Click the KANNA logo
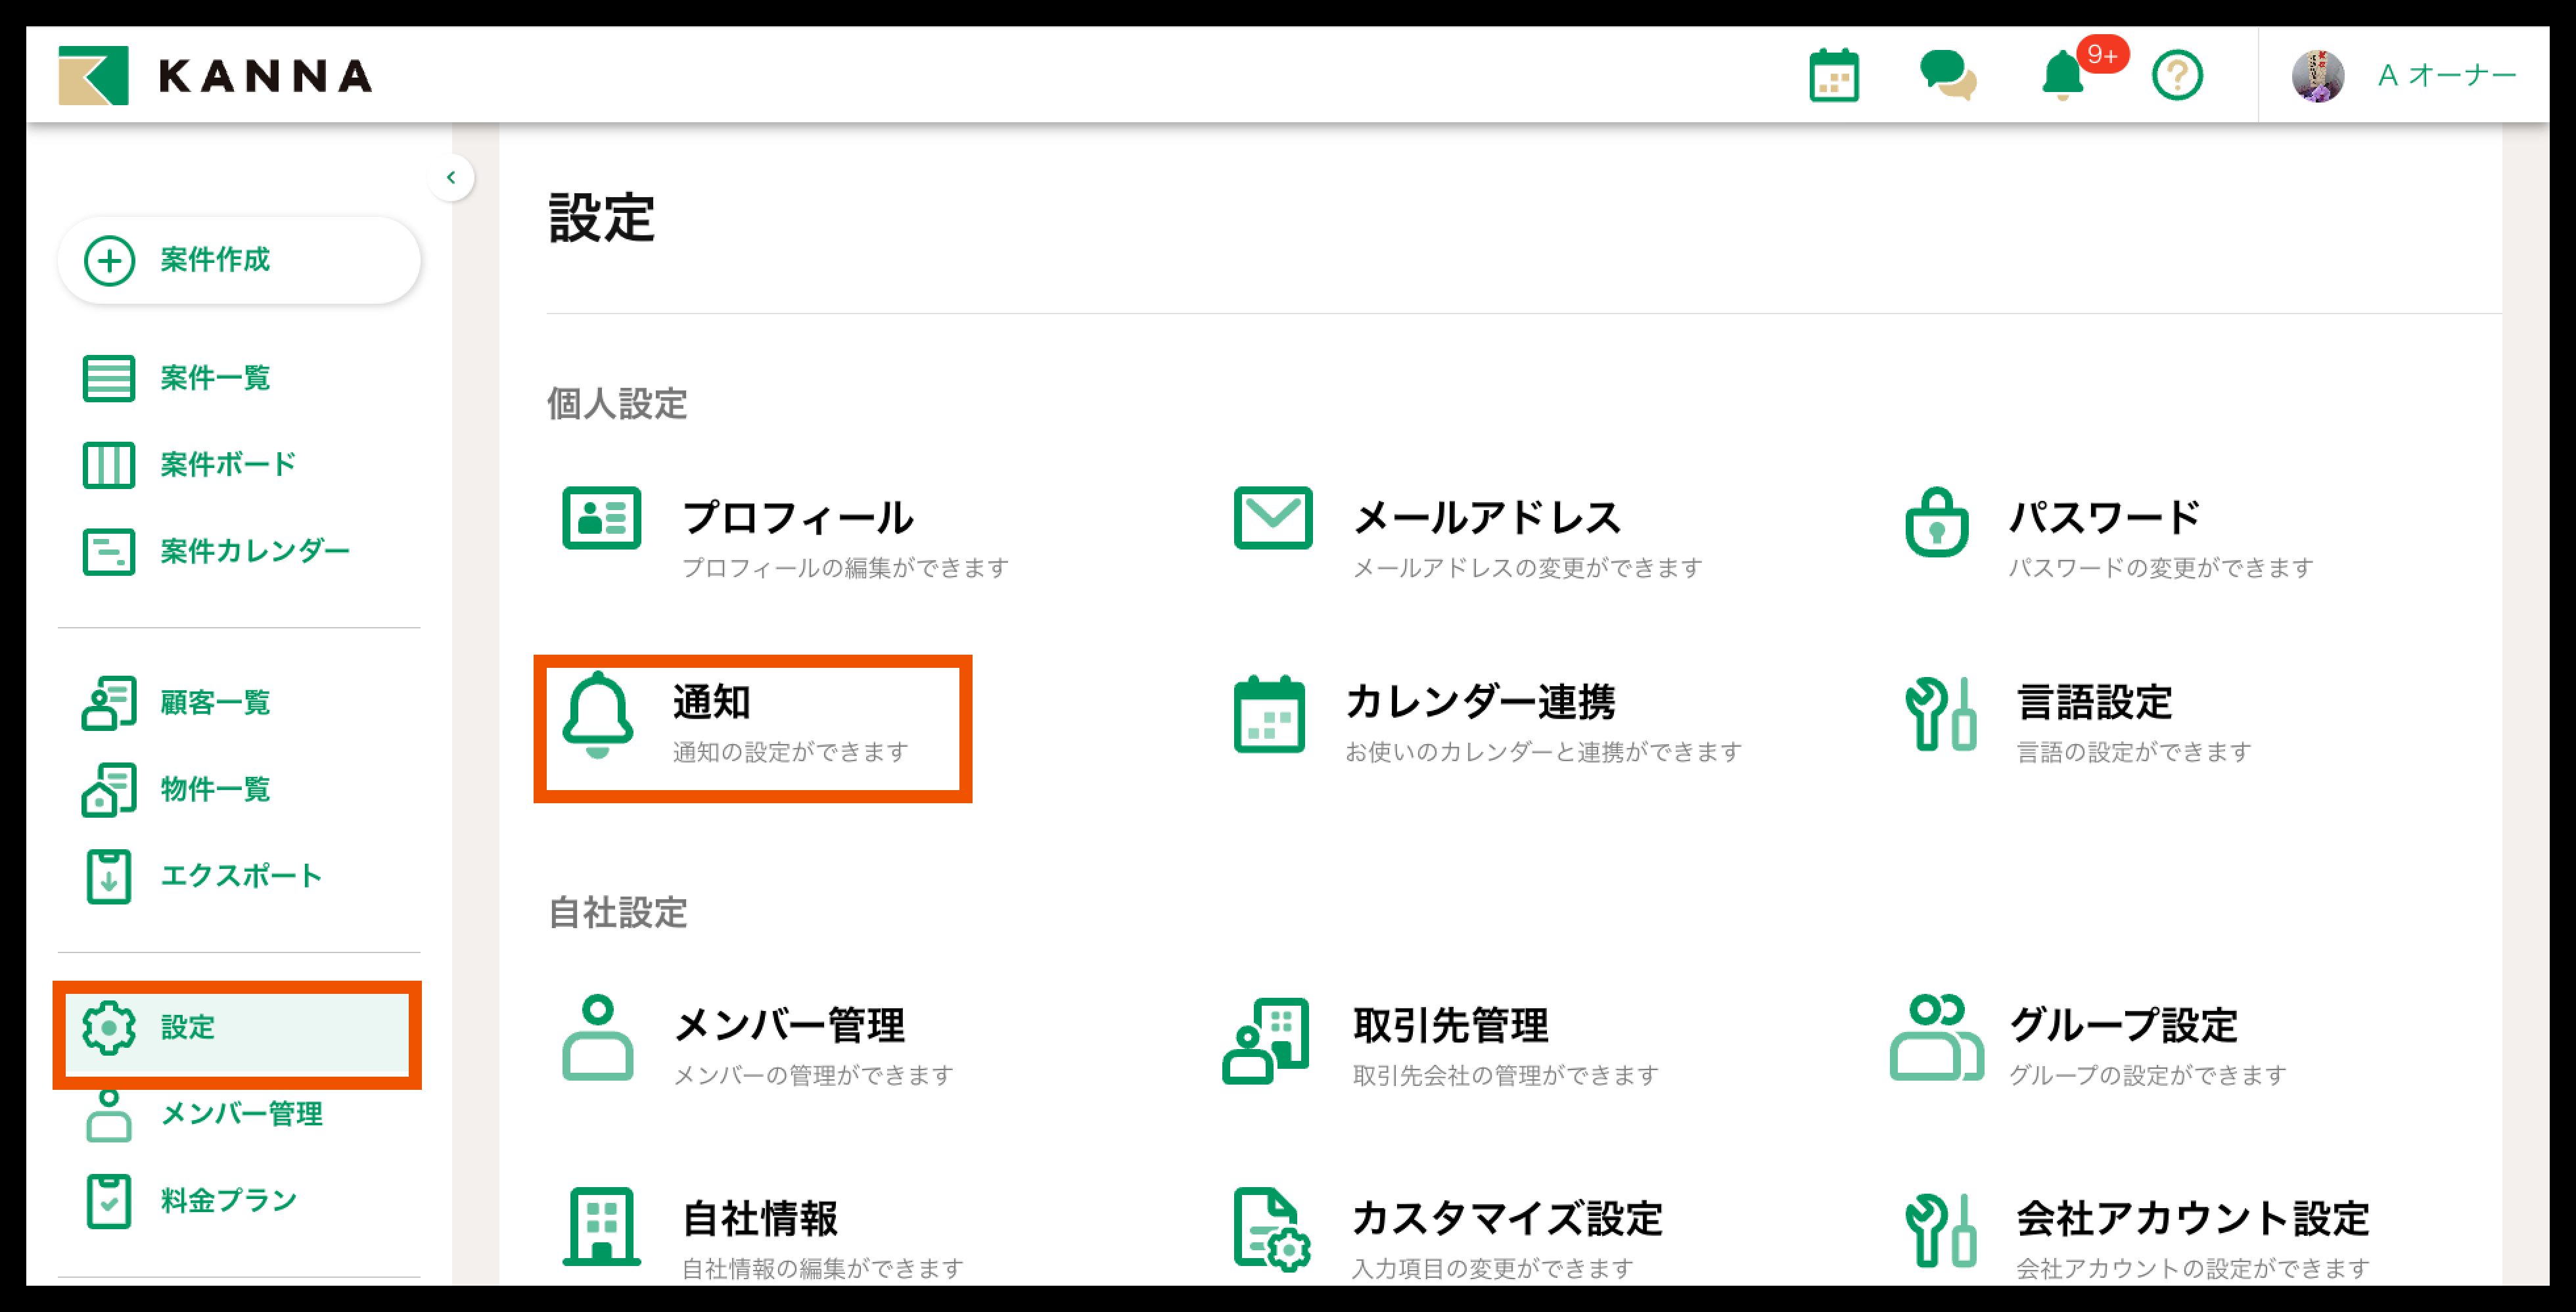Image resolution: width=2576 pixels, height=1312 pixels. [215, 76]
